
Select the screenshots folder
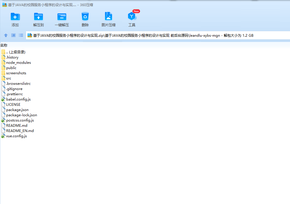click(x=16, y=73)
